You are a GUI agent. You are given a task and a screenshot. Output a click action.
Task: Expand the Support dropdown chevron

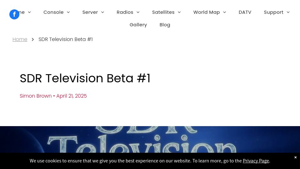pos(288,12)
